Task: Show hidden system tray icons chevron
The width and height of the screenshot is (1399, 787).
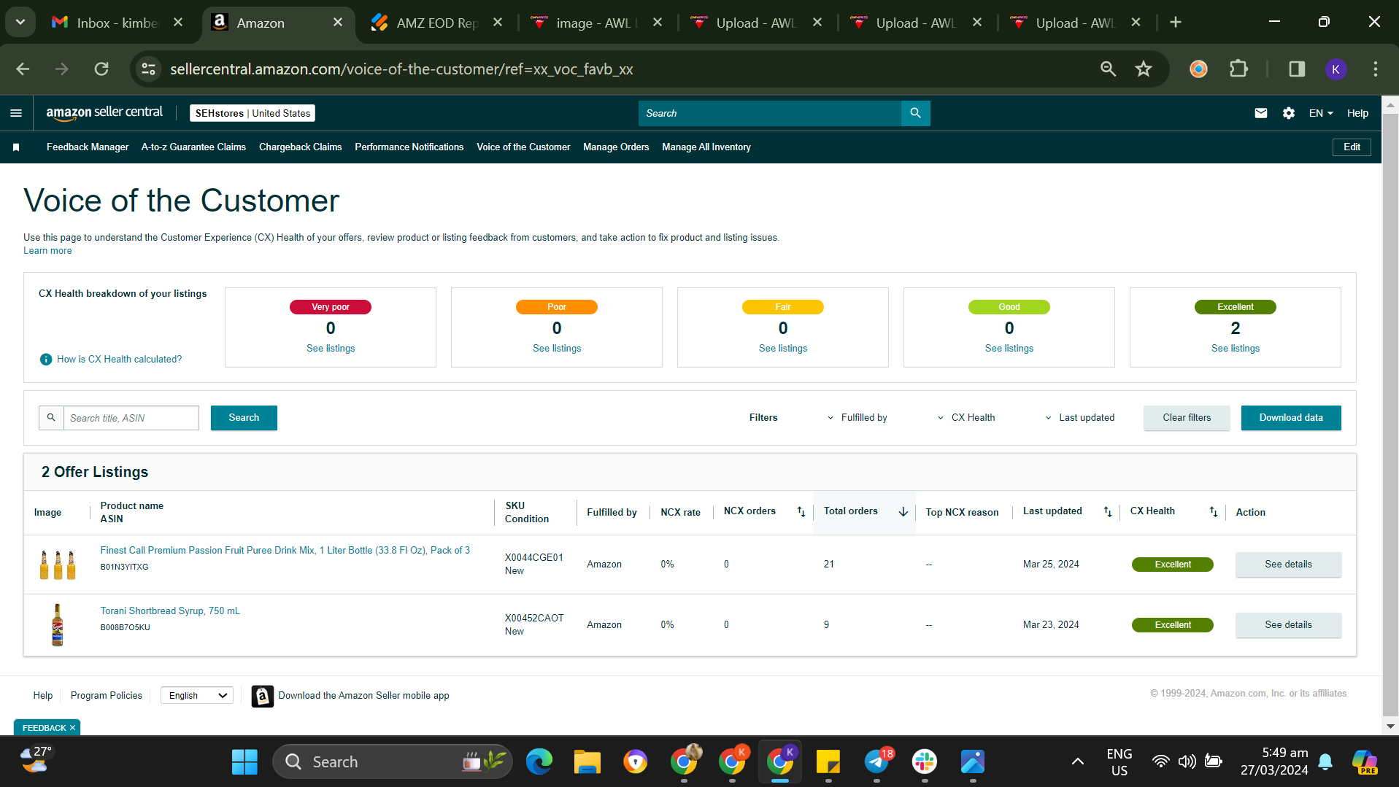Action: (1077, 762)
